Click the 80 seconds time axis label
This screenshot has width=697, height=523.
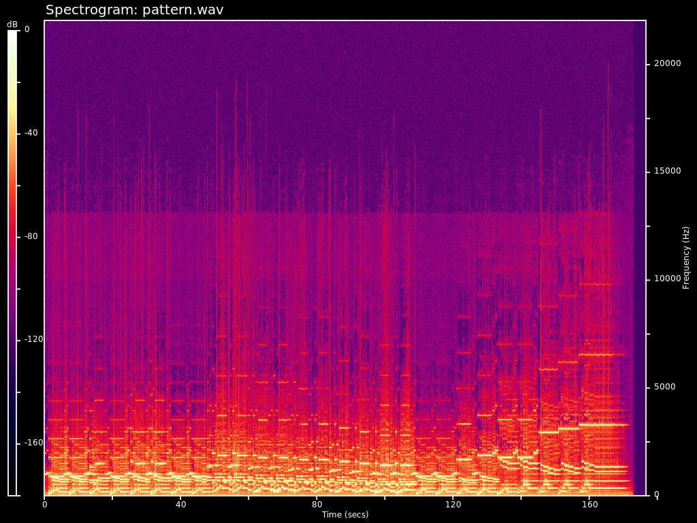tap(317, 505)
